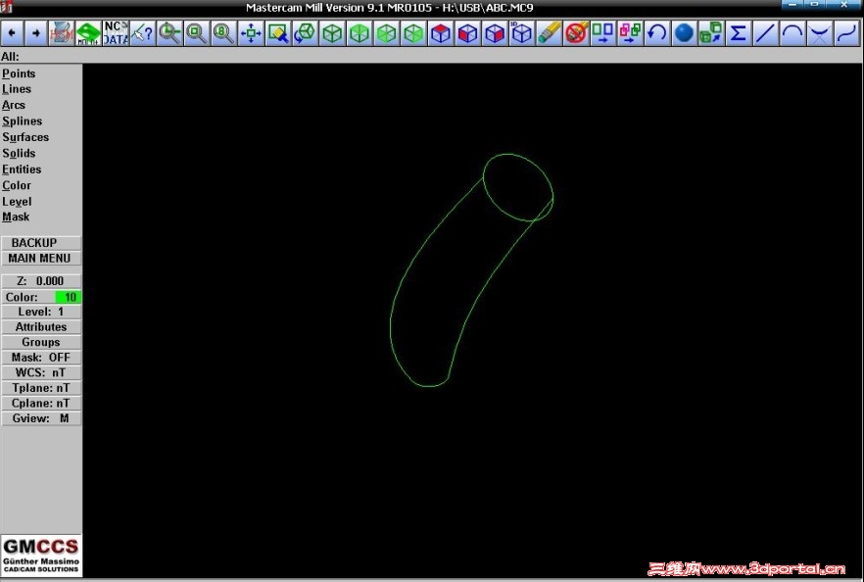
Task: Click the pink-green squares transform icon
Action: (630, 33)
